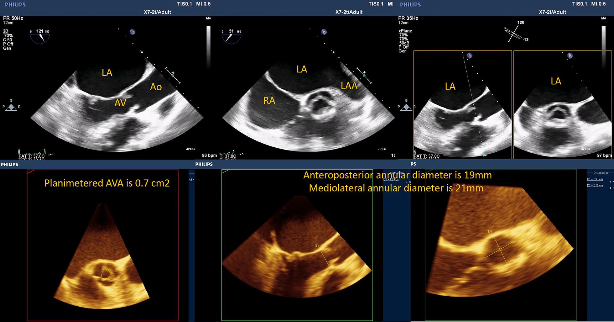Click X7-2t/Adult above the 121-degree view
This screenshot has height=322, width=614.
[157, 12]
